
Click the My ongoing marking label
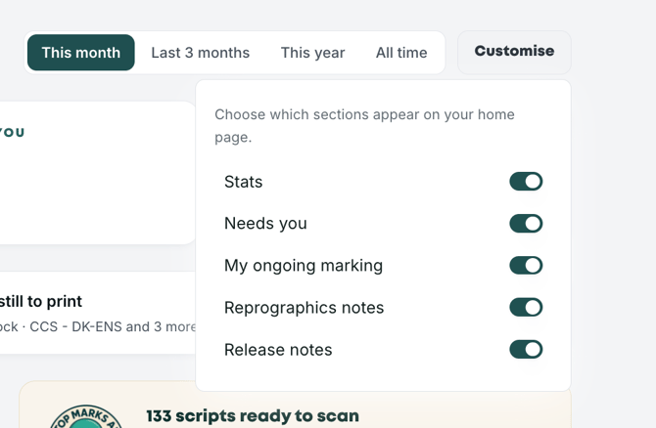pyautogui.click(x=304, y=266)
